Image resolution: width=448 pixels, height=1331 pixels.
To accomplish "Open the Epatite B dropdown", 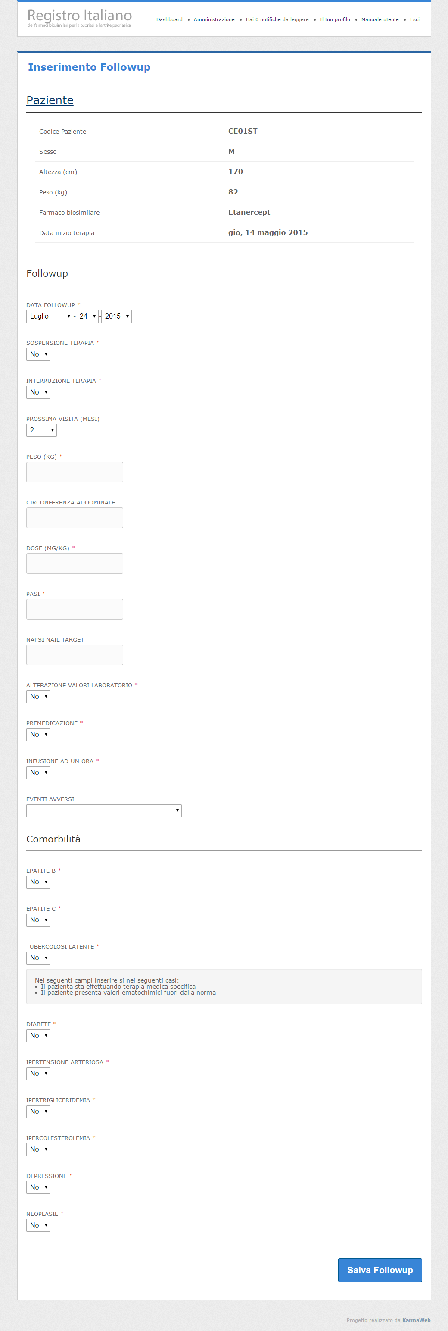I will [38, 882].
